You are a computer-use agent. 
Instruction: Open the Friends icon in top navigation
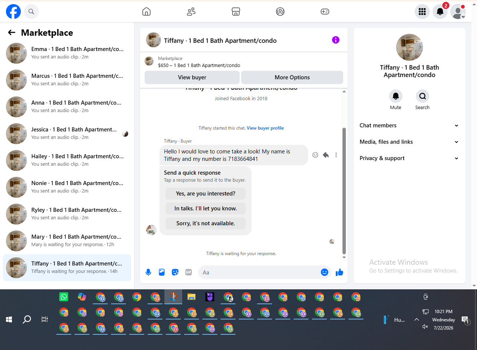191,12
